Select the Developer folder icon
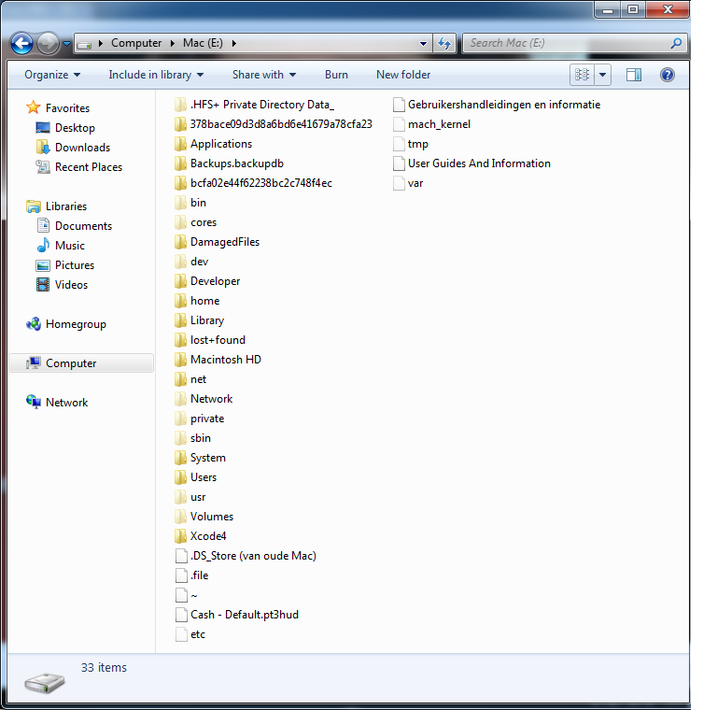 [x=180, y=281]
